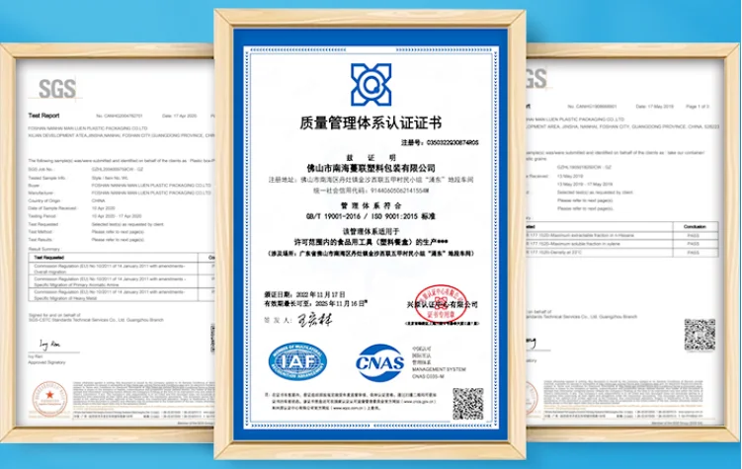Click the Conclusion column header on right report
Image resolution: width=742 pixels, height=469 pixels.
click(695, 227)
